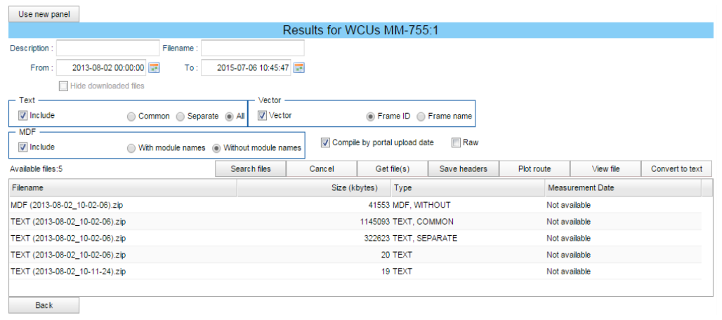
Task: Toggle Compile by portal upload date
Action: (x=325, y=142)
